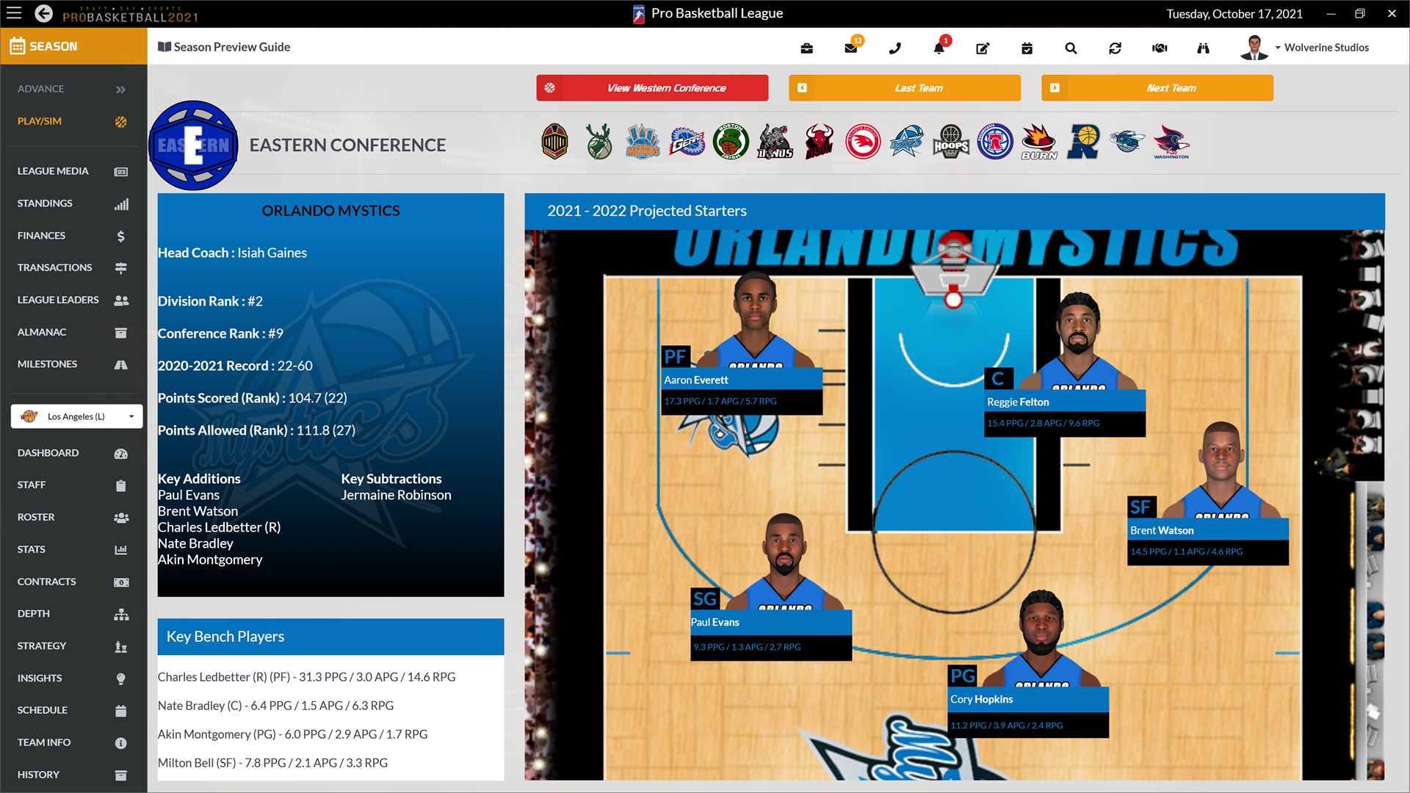This screenshot has width=1410, height=793.
Task: Open the toolbar calendar icon
Action: point(1027,48)
